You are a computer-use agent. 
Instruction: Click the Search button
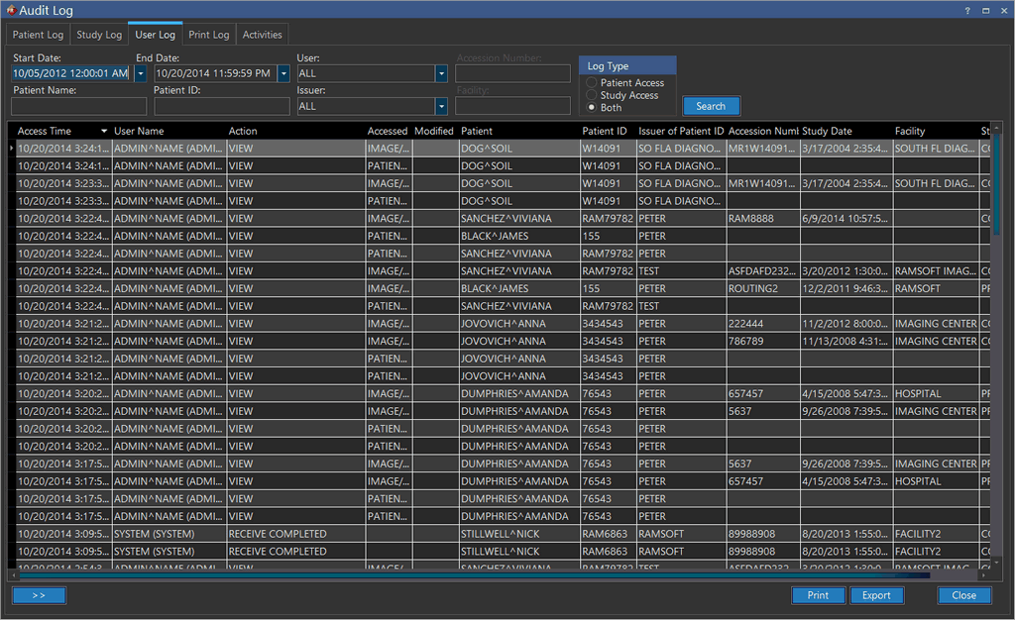pos(711,106)
